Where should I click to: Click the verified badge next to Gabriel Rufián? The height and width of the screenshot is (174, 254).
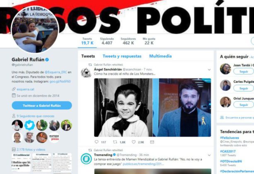(47, 60)
